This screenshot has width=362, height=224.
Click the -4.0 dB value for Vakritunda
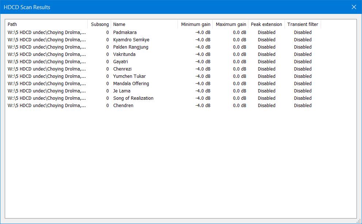pyautogui.click(x=203, y=54)
